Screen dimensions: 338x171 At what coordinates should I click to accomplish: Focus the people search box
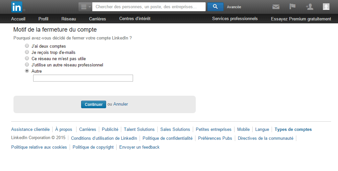(149, 7)
